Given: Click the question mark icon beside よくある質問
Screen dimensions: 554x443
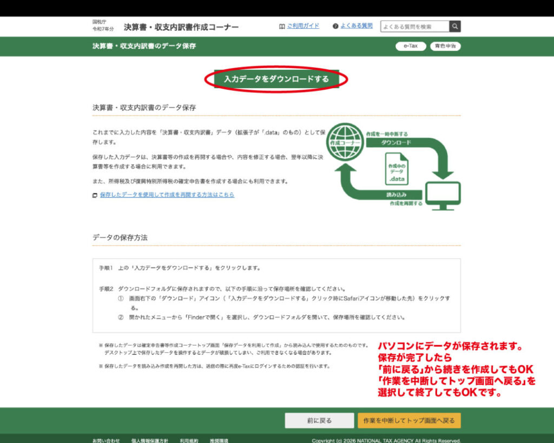Looking at the screenshot, I should click(335, 26).
